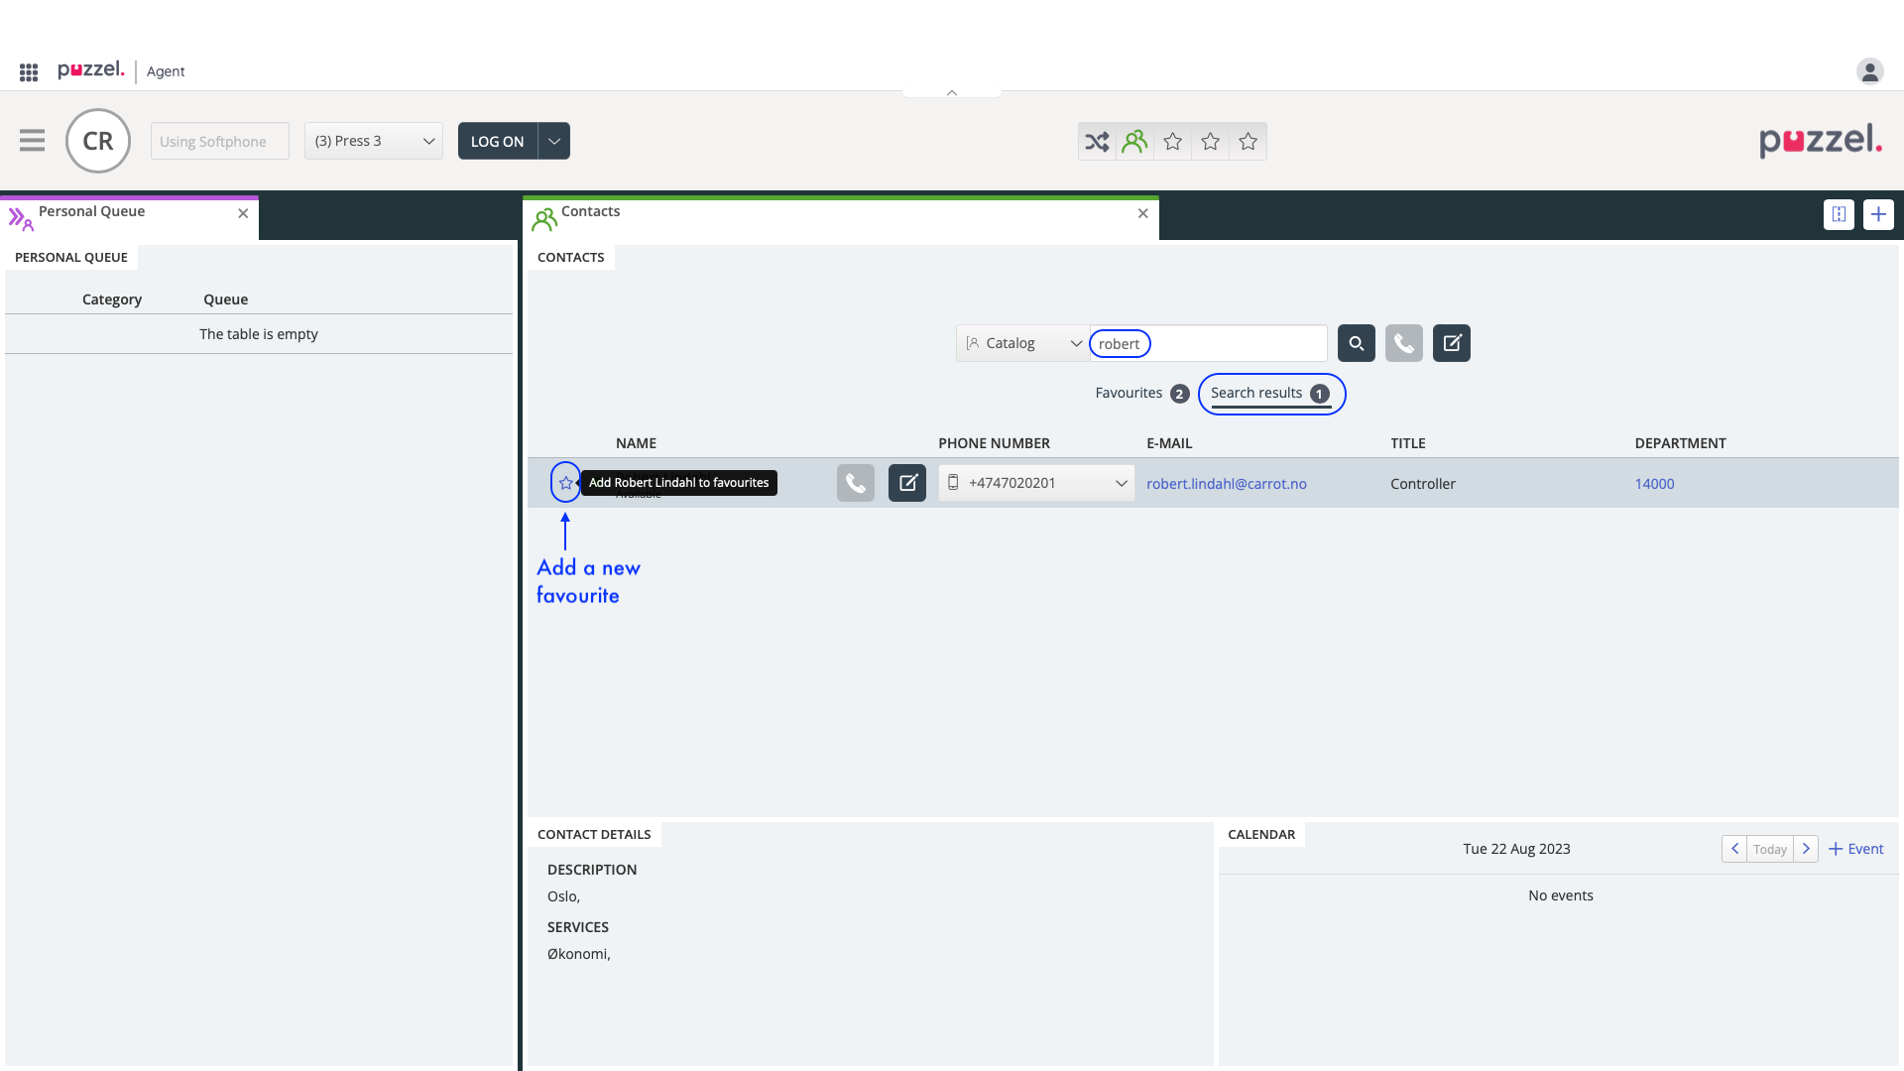Open the (3) Press 3 dropdown
Screen dimensions: 1904x1071
(374, 141)
